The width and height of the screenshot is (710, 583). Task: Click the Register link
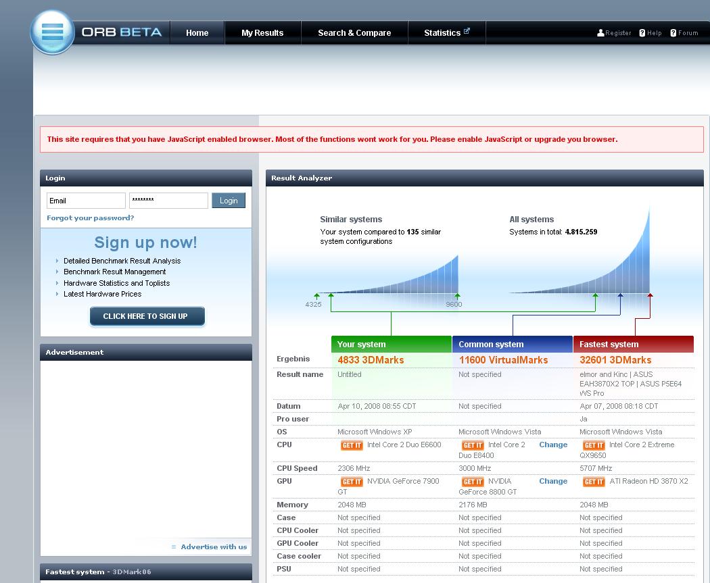(x=617, y=32)
